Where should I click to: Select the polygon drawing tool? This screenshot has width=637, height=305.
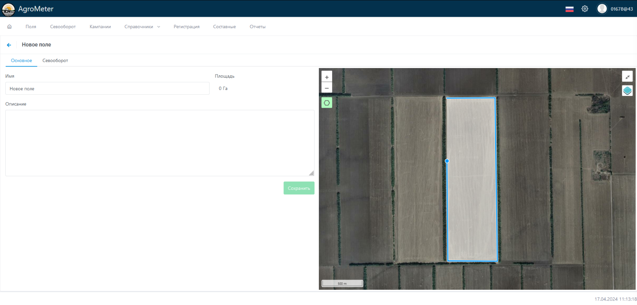coord(326,103)
